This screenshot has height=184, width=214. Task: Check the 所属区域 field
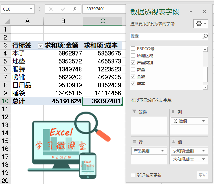click(133, 55)
